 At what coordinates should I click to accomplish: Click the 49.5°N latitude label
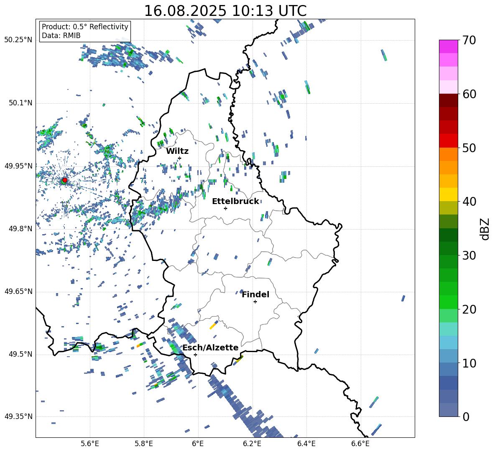point(20,354)
